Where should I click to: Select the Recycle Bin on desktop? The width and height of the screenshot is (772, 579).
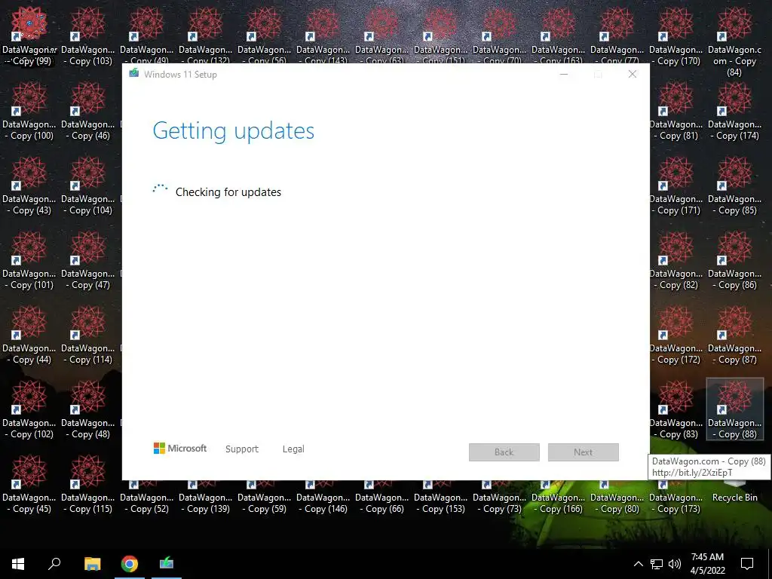click(734, 492)
